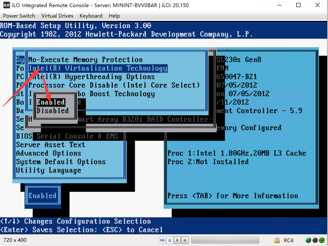328x246 pixels.
Task: Open the Keyboard menu
Action: click(x=91, y=16)
